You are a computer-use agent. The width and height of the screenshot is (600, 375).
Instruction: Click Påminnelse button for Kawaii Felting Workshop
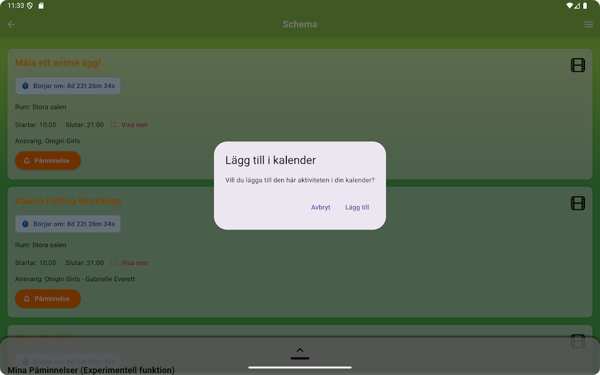click(48, 299)
